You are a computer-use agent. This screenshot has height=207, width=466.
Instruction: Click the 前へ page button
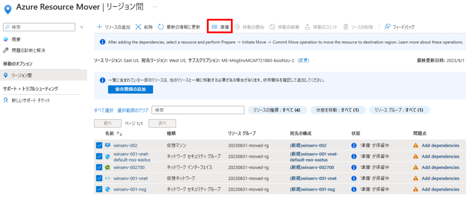pos(108,123)
